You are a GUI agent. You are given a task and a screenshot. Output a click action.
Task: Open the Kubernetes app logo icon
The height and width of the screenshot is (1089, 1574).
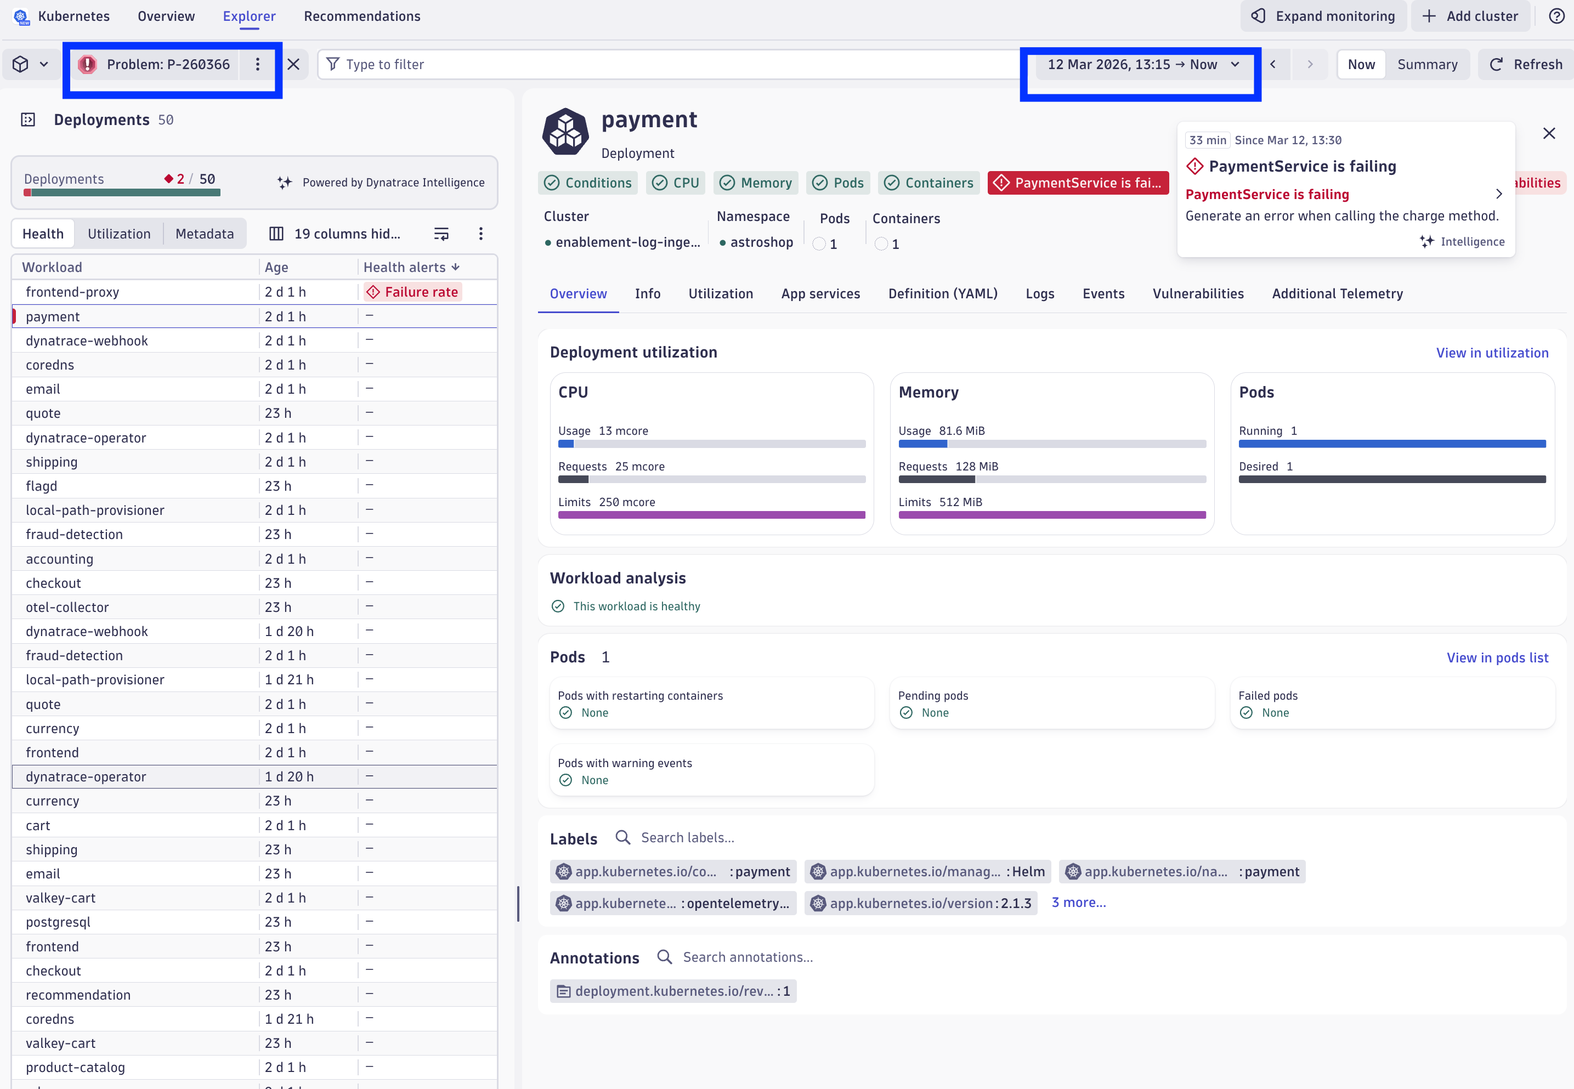pos(22,16)
